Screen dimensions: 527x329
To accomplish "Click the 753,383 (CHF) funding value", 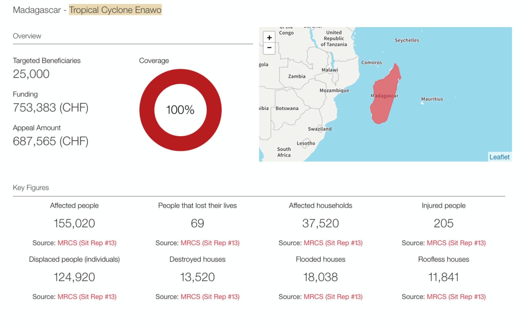I will (51, 107).
